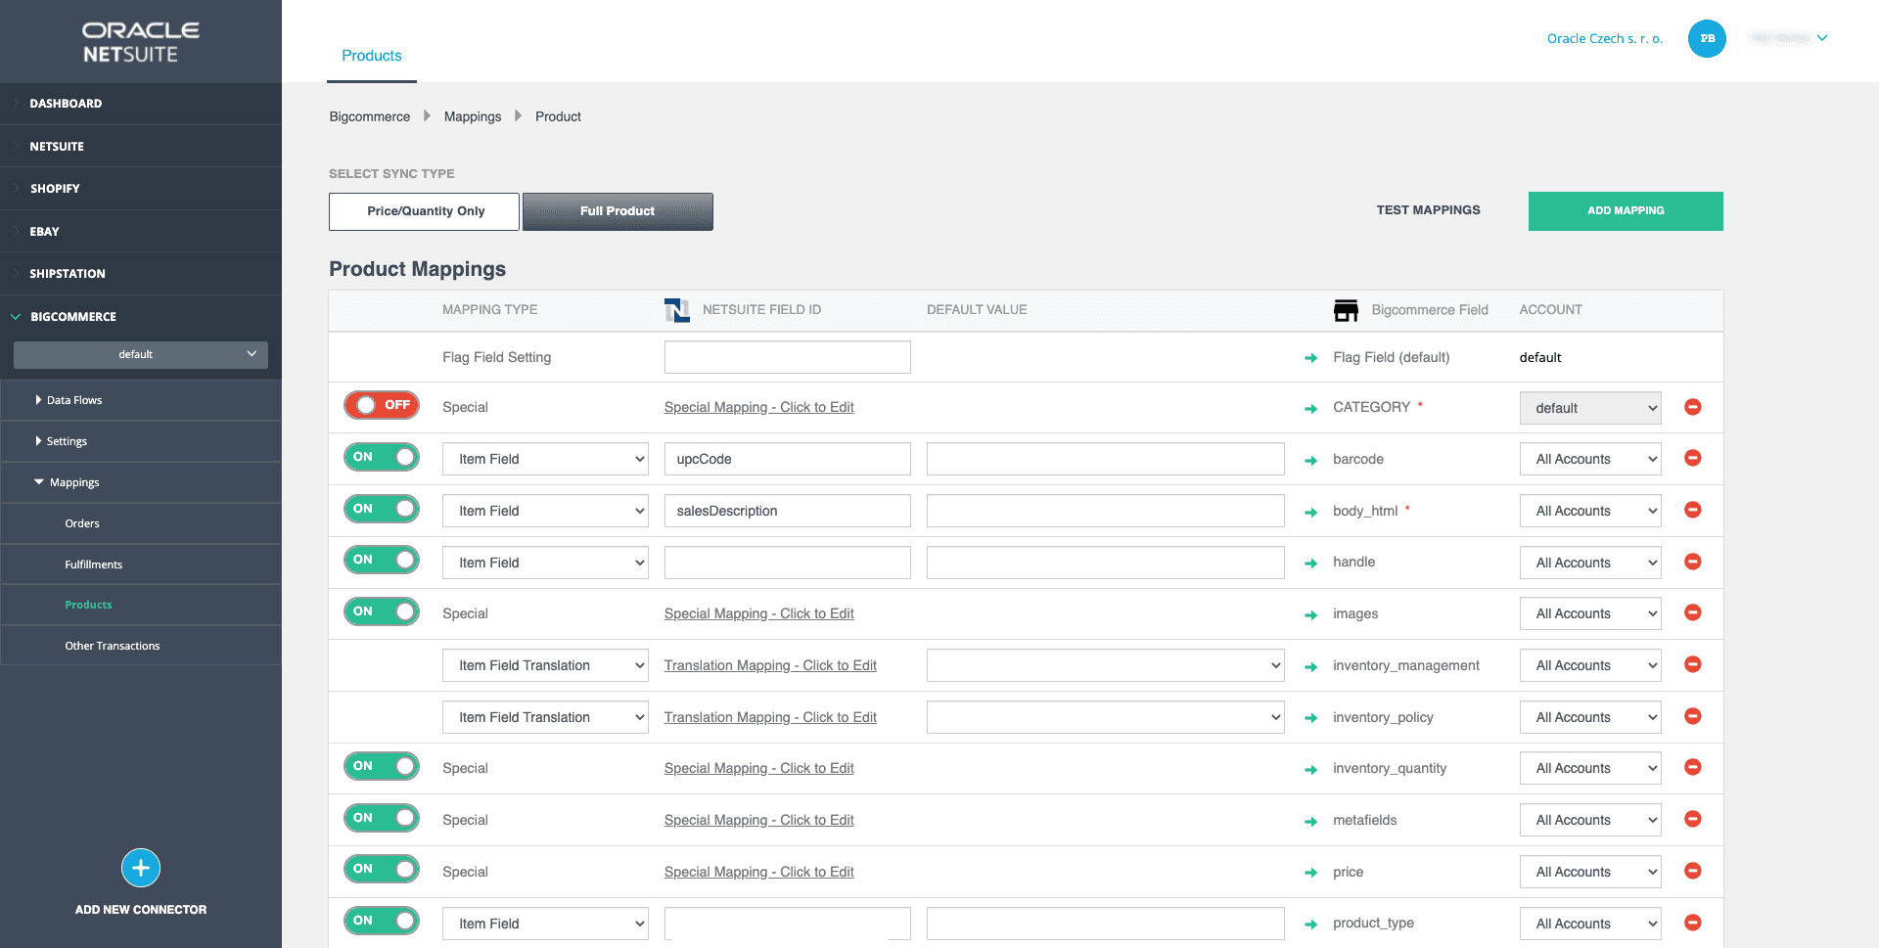Delete the barcode mapping row

[1692, 458]
